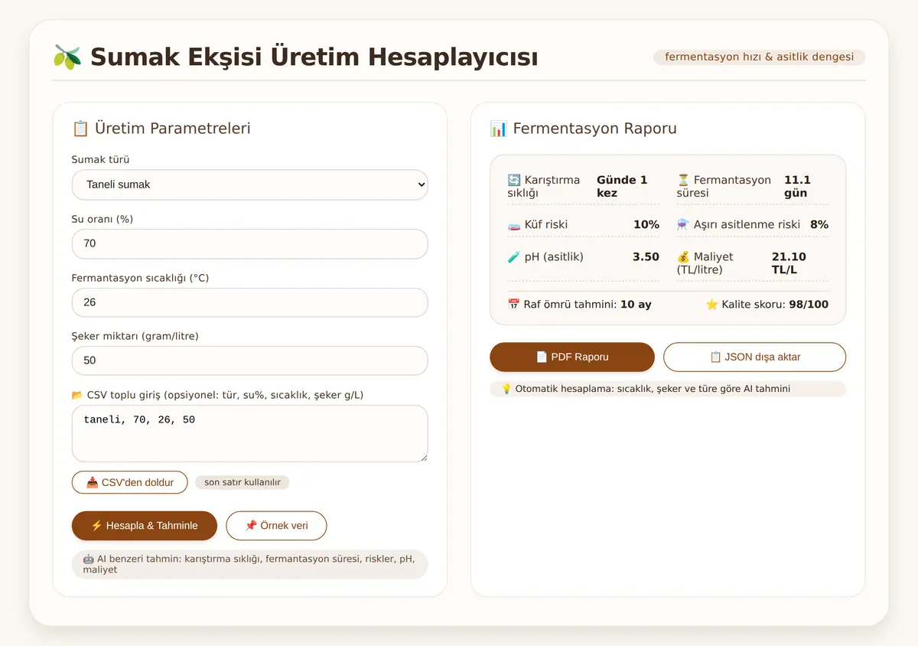The width and height of the screenshot is (918, 646).
Task: Click 'Kalite skoru: 98/100' text
Action: point(767,305)
